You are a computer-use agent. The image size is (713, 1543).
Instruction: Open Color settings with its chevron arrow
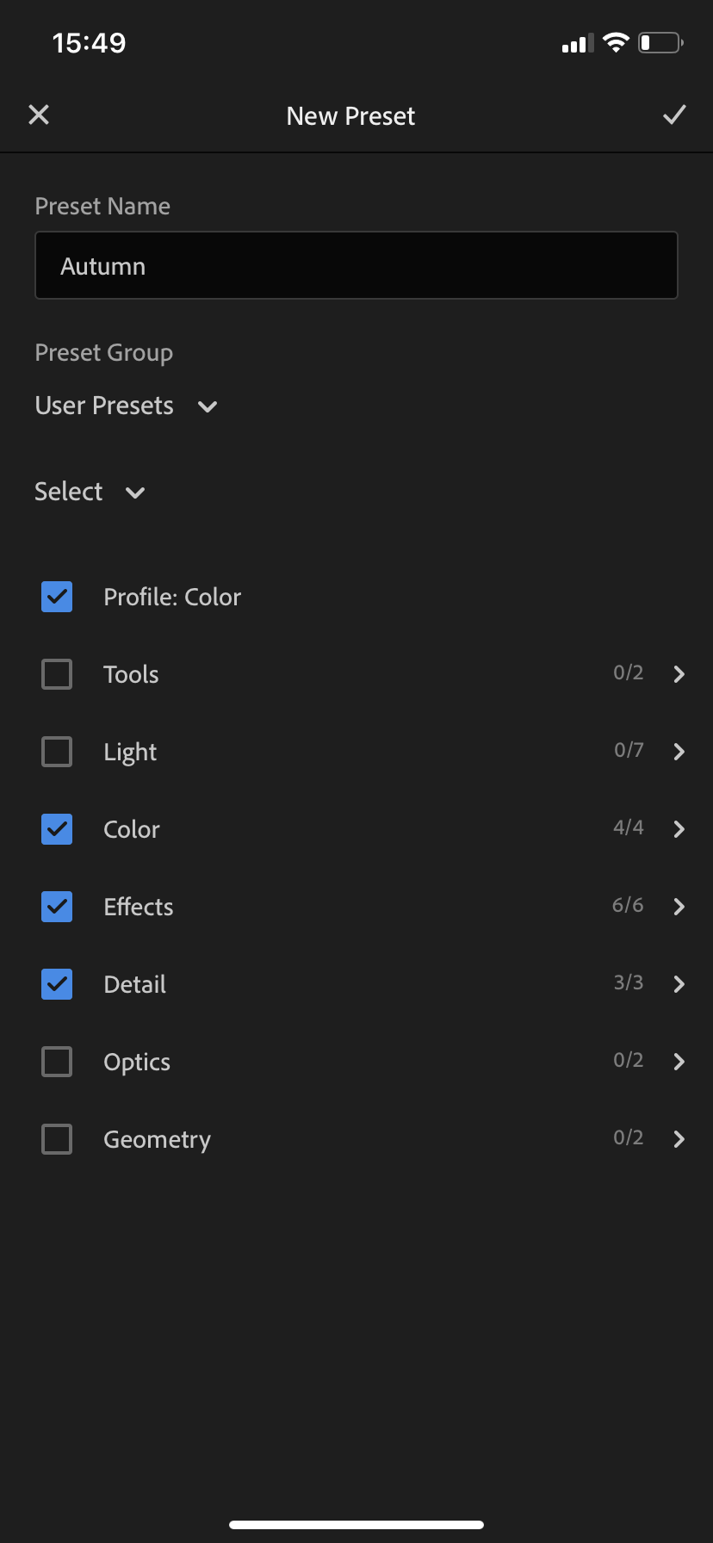click(679, 829)
